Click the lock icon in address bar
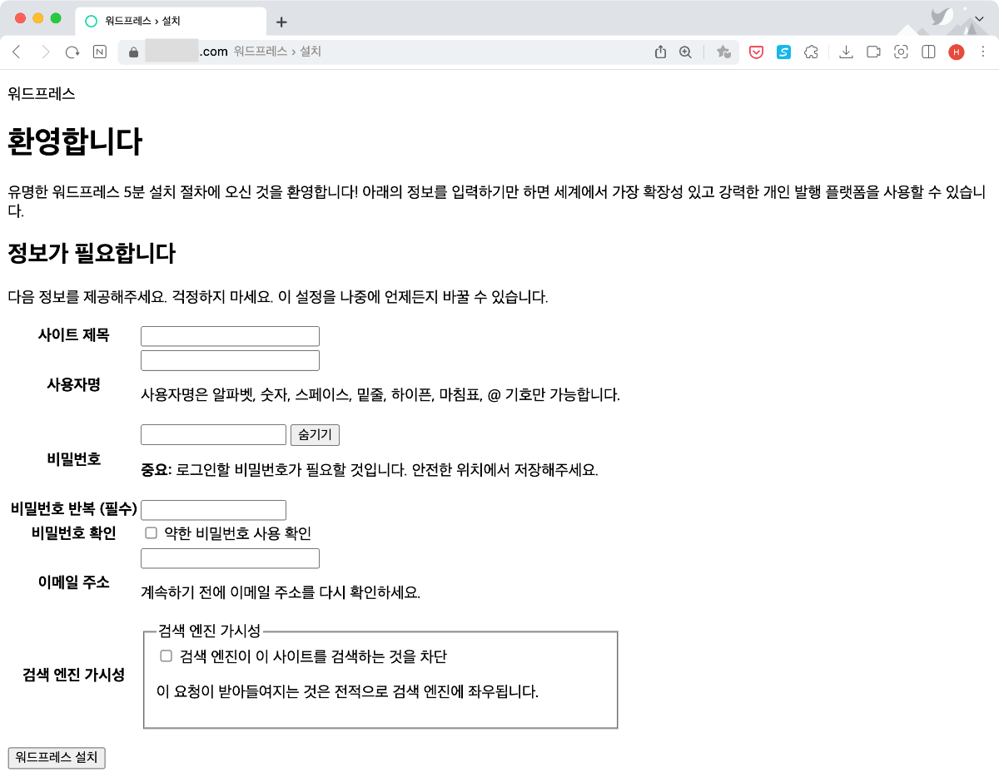999x782 pixels. [x=132, y=52]
